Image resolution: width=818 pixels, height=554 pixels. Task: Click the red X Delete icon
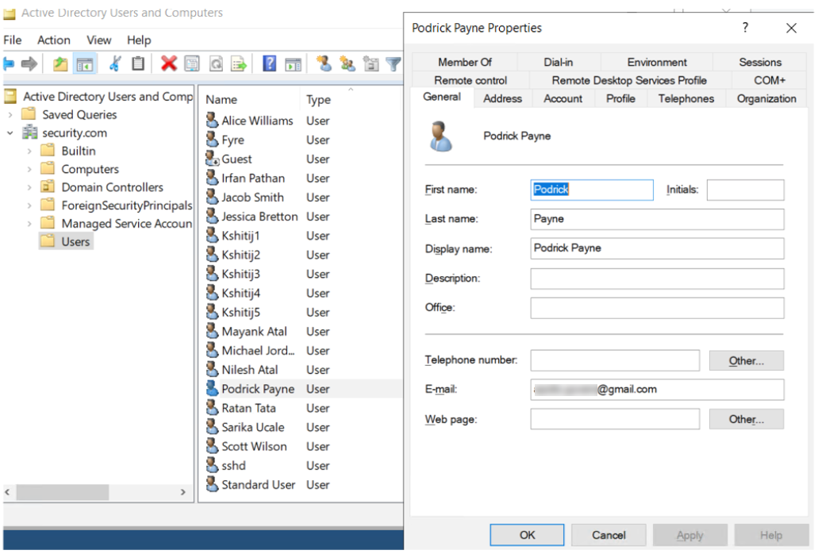coord(168,63)
